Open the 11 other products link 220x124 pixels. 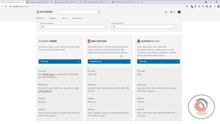pyautogui.click(x=58, y=90)
